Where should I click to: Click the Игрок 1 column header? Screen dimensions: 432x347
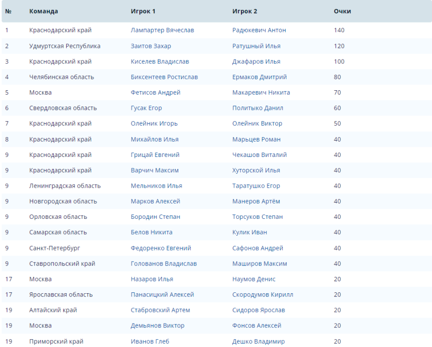tap(143, 11)
